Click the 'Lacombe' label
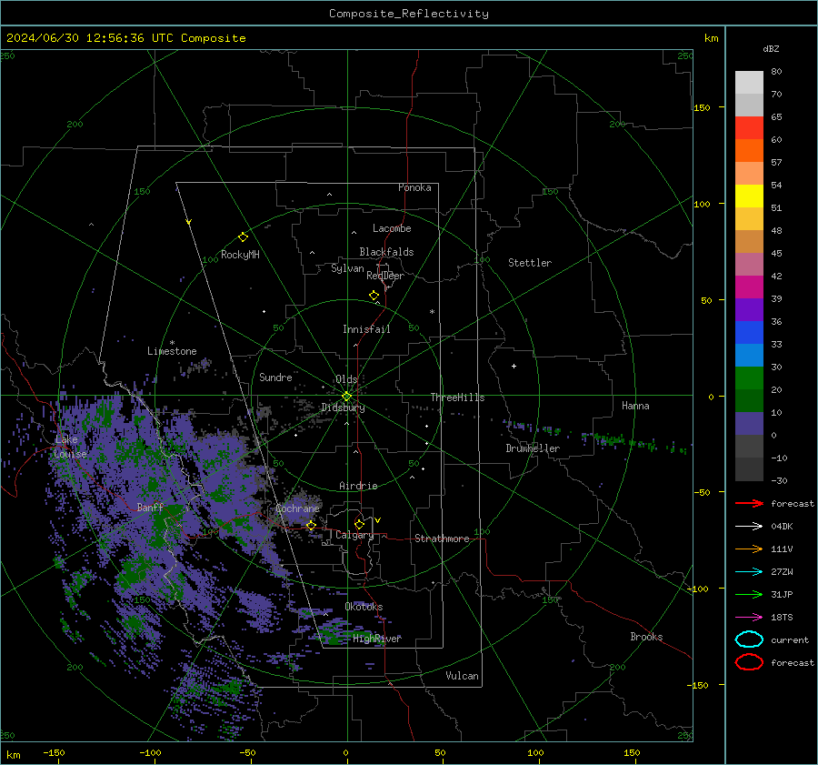The height and width of the screenshot is (765, 818). pyautogui.click(x=392, y=228)
